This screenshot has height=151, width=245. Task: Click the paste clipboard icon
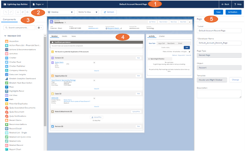coord(27,12)
